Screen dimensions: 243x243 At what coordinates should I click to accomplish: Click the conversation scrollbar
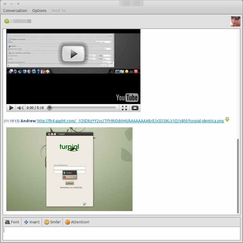pos(238,176)
